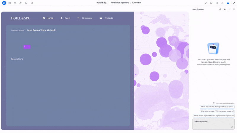Expand the Auto Answers panel to fullscreen
The height and width of the screenshot is (133, 237).
(229, 9)
